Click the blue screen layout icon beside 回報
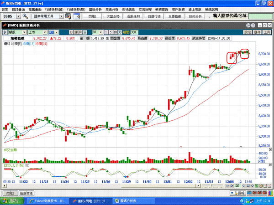 [x=249, y=193]
